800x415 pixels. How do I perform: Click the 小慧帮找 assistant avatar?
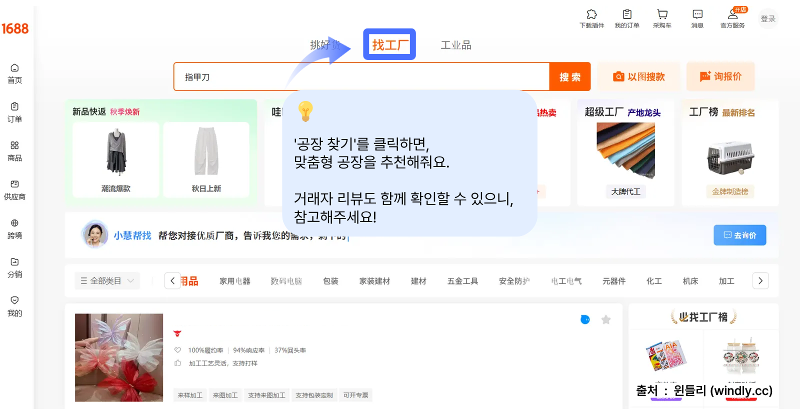(x=95, y=234)
